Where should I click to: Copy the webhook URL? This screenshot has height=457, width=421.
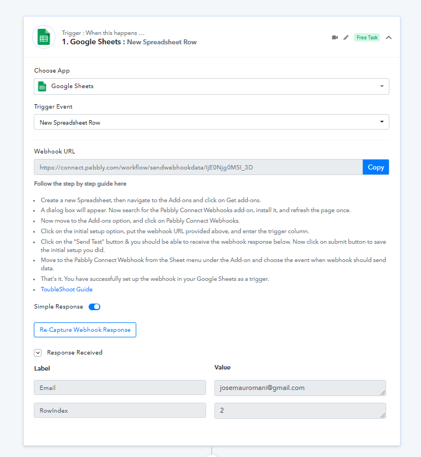point(376,167)
